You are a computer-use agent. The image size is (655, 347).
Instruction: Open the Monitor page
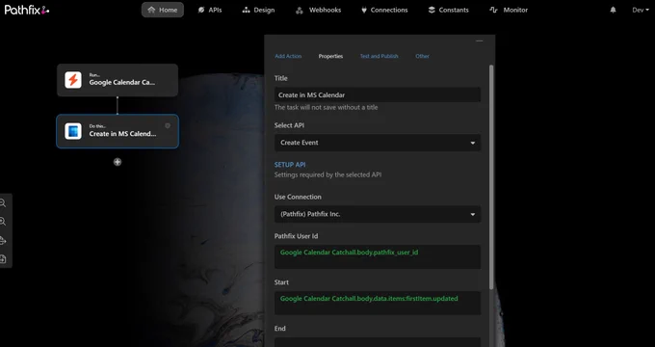509,10
